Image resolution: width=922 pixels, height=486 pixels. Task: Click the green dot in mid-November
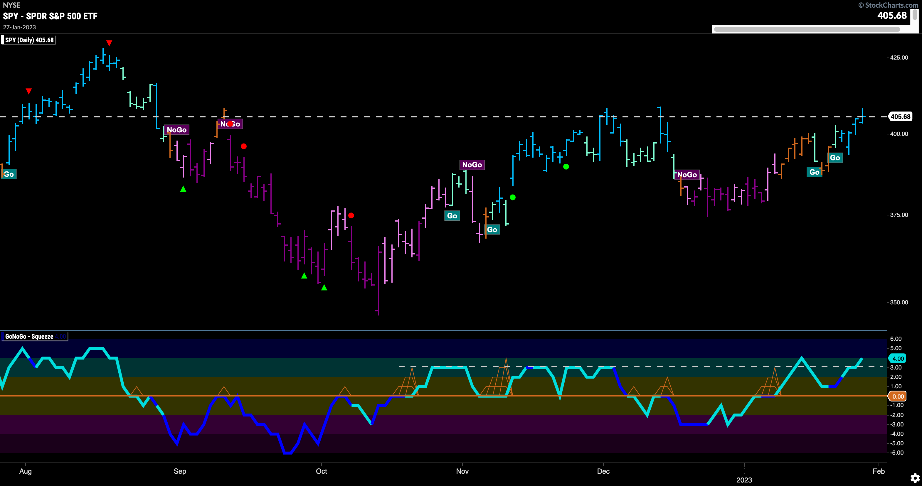[x=513, y=198]
